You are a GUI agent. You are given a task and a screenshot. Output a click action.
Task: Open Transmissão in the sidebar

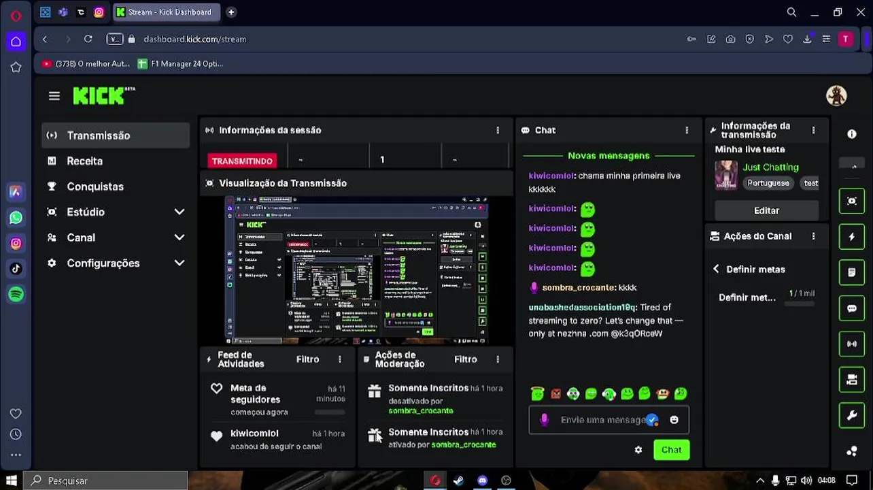pos(116,135)
